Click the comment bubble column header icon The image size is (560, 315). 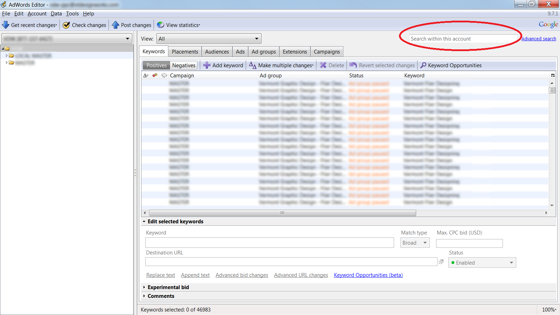[164, 75]
